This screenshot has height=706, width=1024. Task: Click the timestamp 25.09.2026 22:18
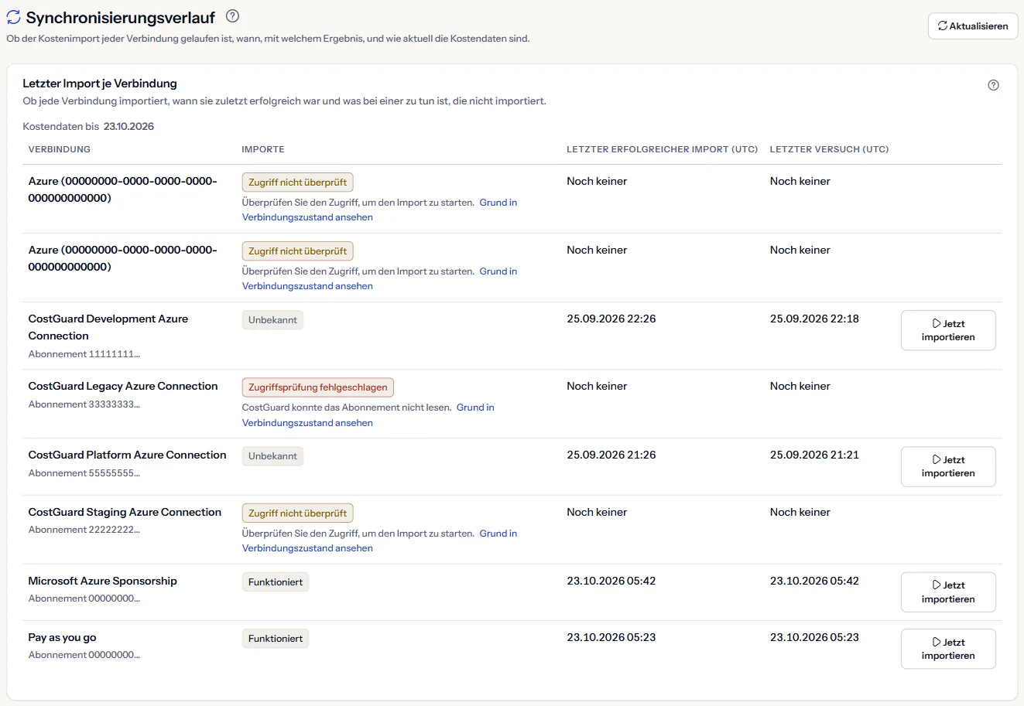coord(814,319)
